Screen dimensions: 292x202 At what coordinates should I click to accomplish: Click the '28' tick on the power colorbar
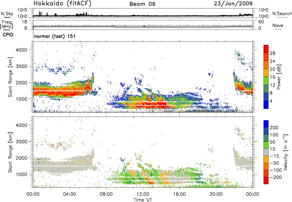pos(272,53)
